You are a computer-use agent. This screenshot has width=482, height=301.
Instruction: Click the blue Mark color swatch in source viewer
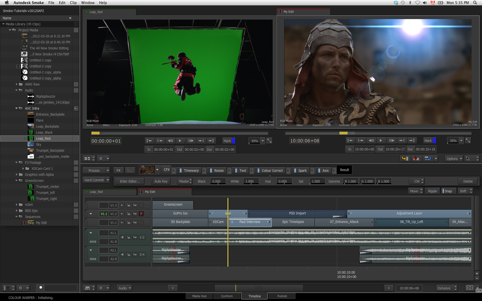click(234, 141)
